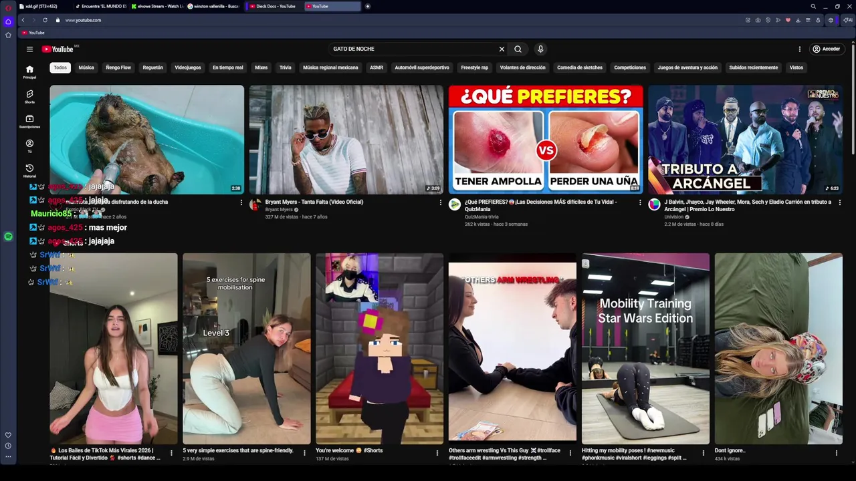This screenshot has width=856, height=481.
Task: Select the Freestyle rap filter chip
Action: pyautogui.click(x=475, y=67)
